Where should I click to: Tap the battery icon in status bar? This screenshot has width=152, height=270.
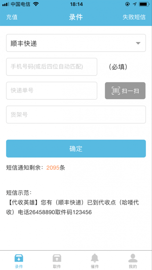144,4
